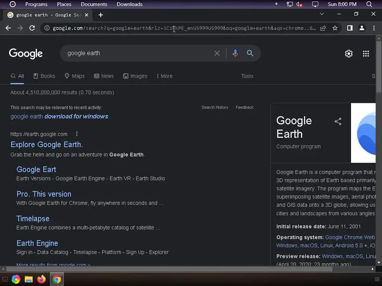Focus the Google search input field
Viewport: 382px width, 286px height.
(139, 53)
